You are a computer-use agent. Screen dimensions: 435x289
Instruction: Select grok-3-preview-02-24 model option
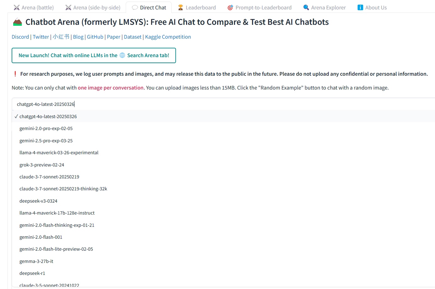click(42, 165)
